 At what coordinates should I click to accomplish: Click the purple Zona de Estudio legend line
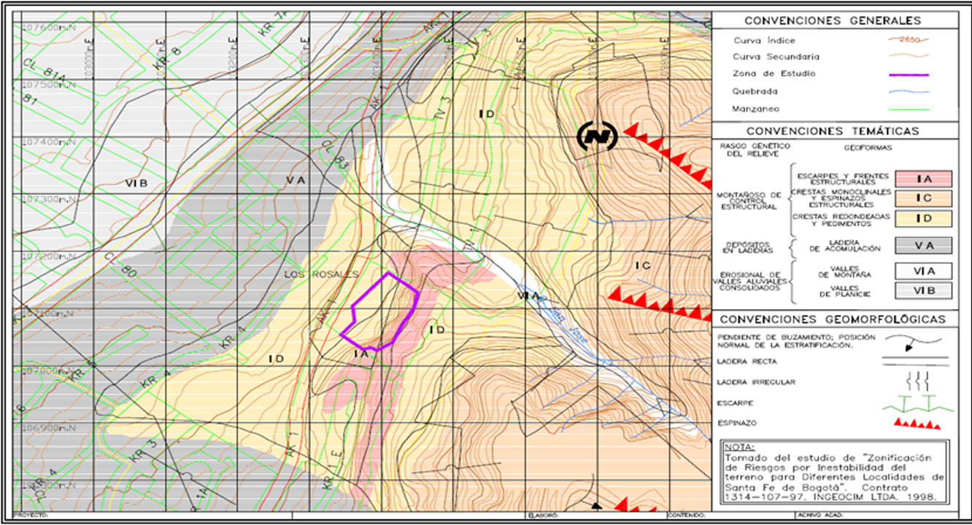tap(903, 74)
